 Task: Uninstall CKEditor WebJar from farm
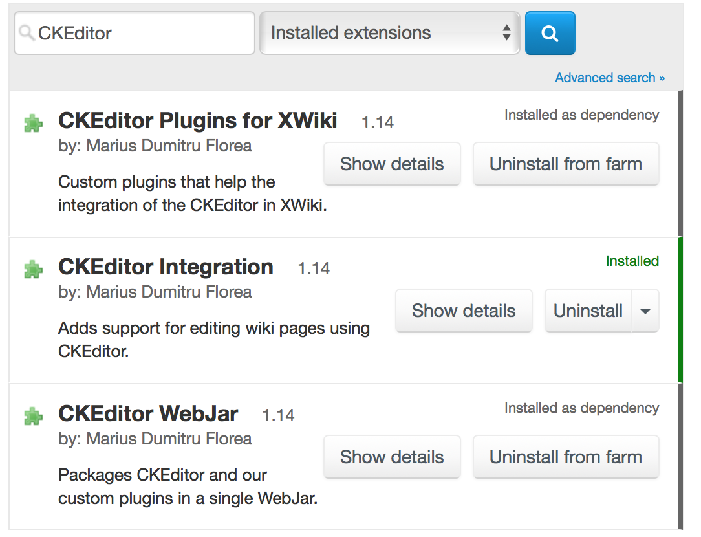click(566, 457)
